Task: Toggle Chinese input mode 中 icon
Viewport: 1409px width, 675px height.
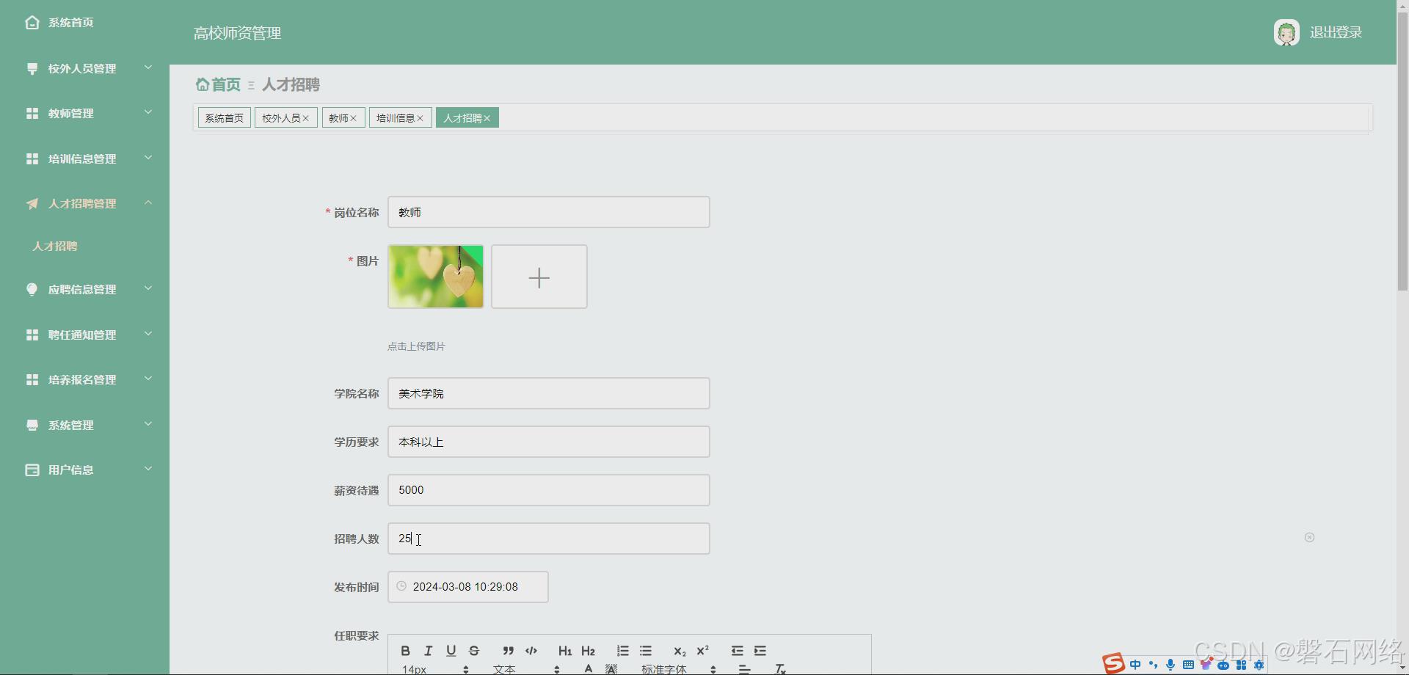Action: [1135, 665]
